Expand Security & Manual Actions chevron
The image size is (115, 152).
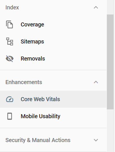pyautogui.click(x=96, y=140)
